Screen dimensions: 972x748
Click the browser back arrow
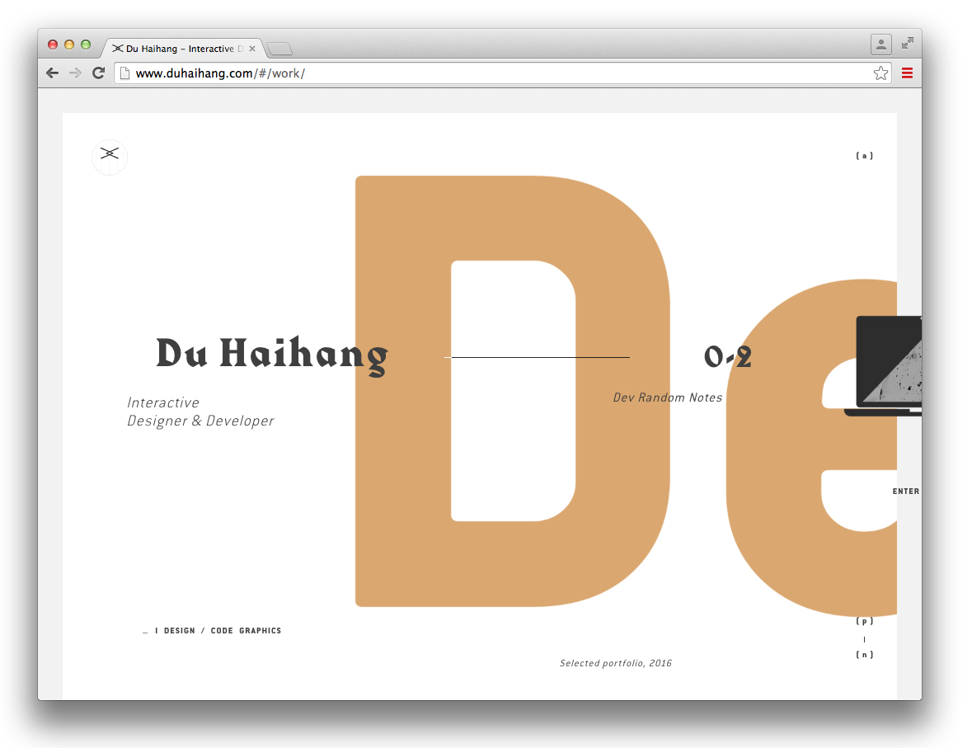pos(53,73)
